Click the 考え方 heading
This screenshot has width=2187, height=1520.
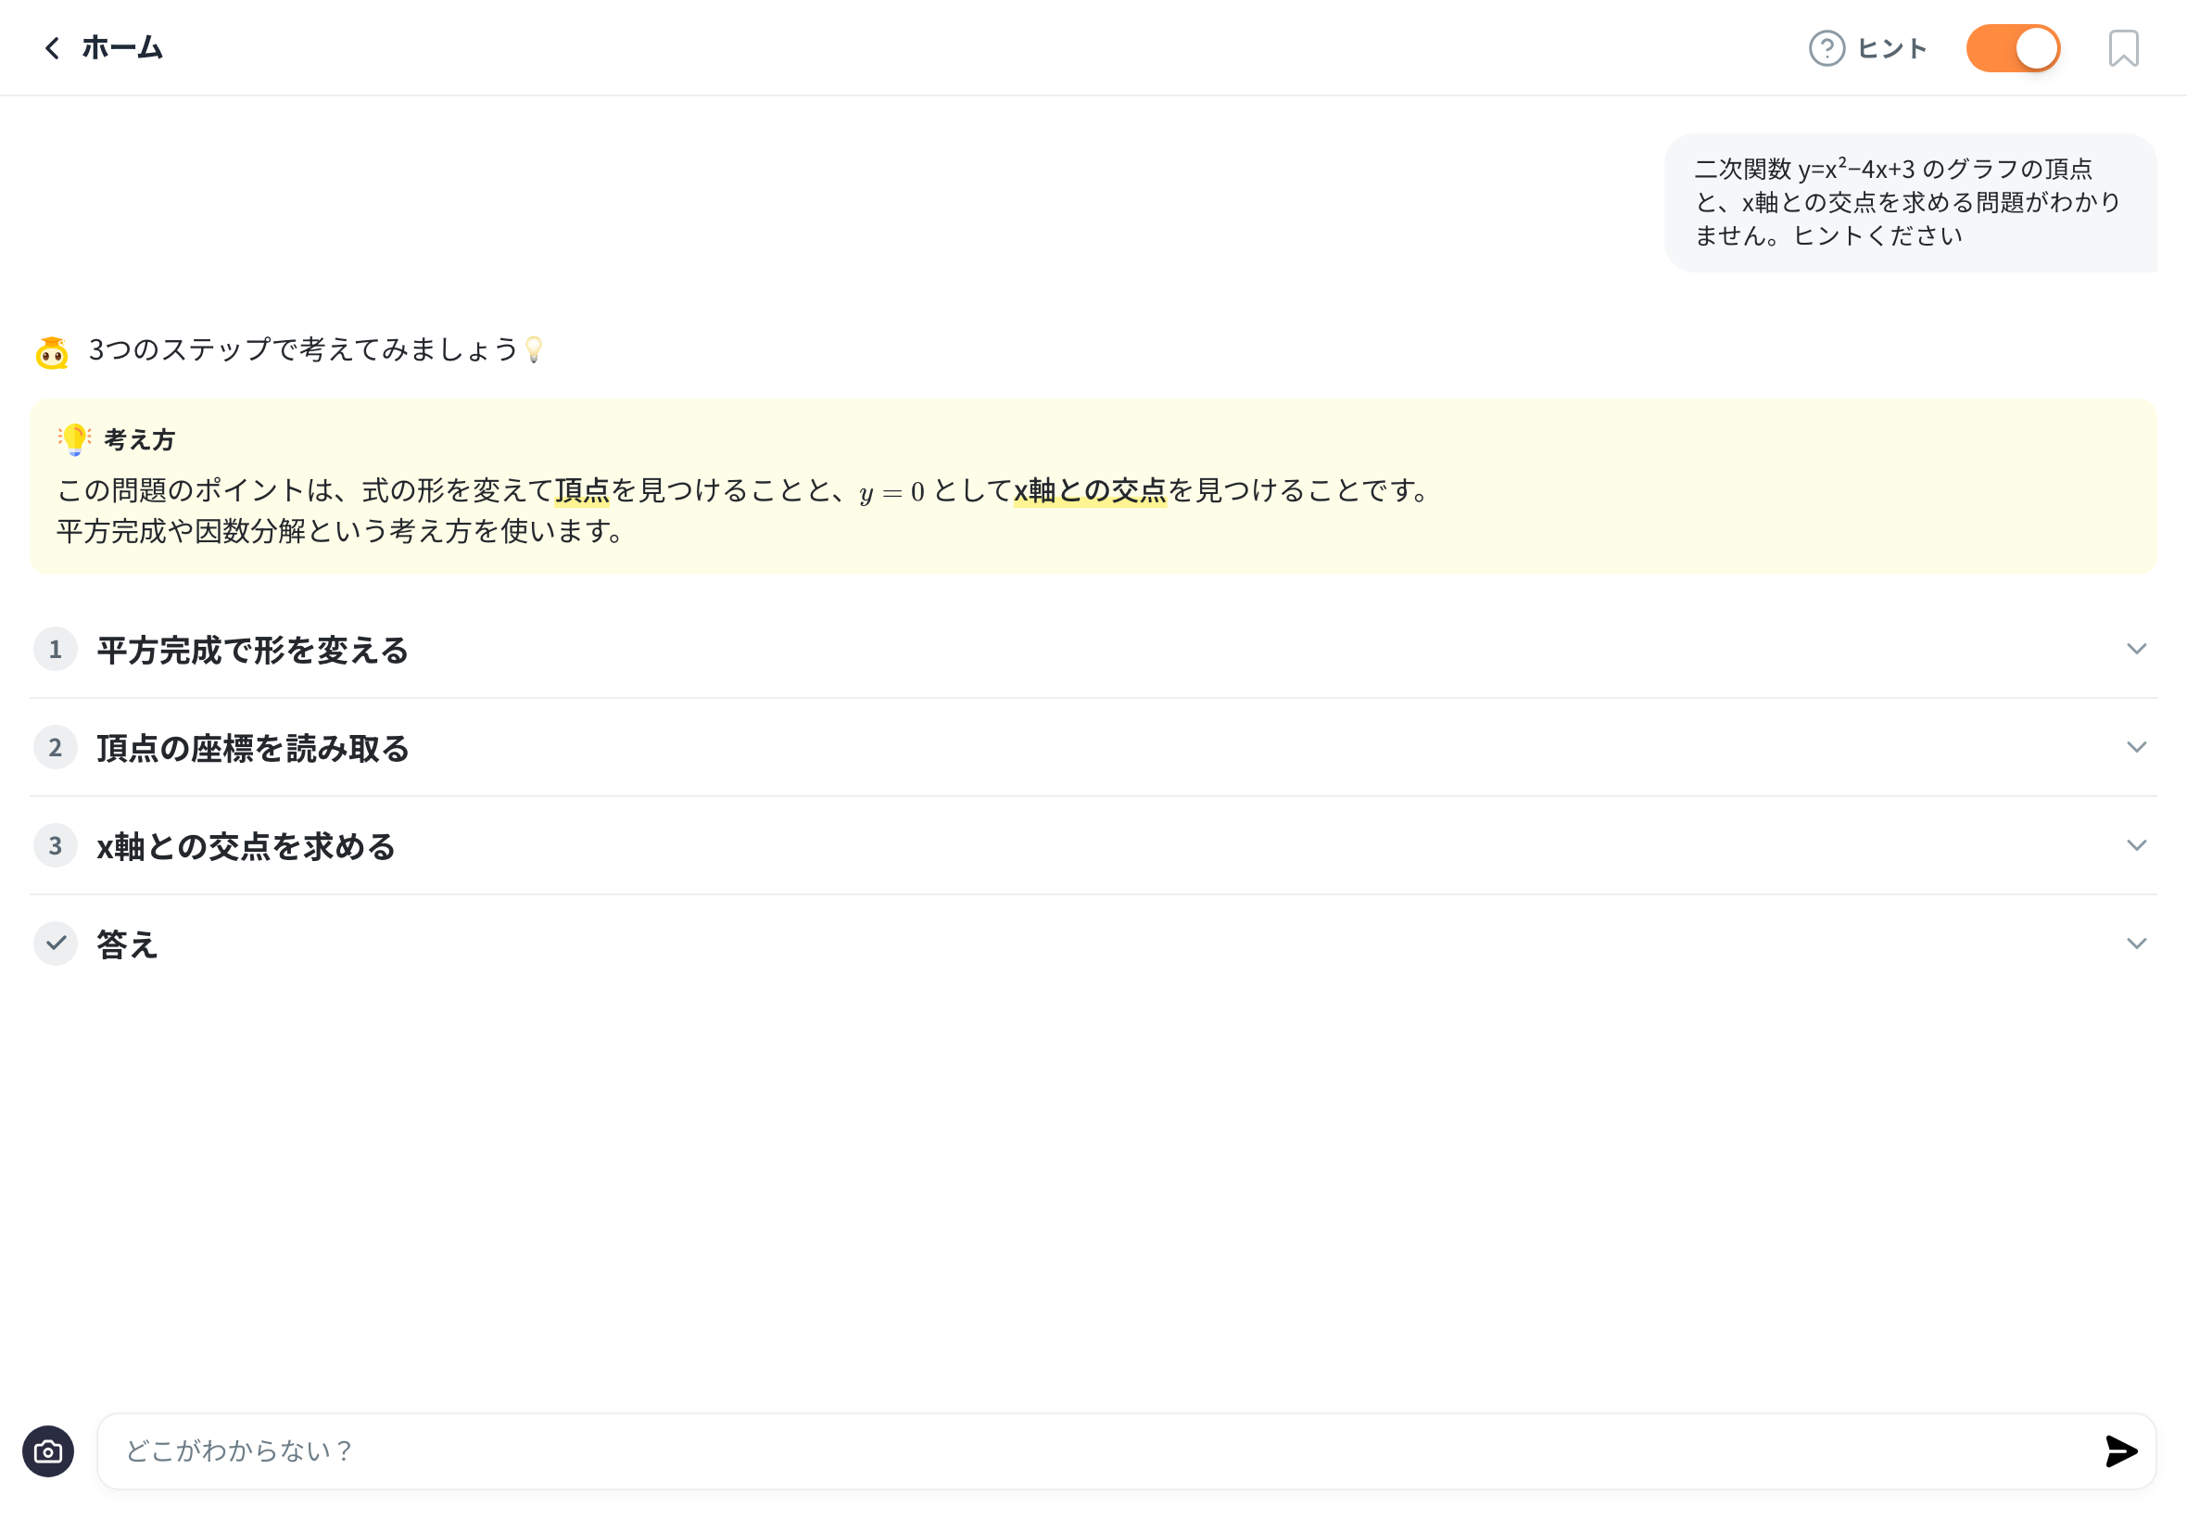pos(139,440)
